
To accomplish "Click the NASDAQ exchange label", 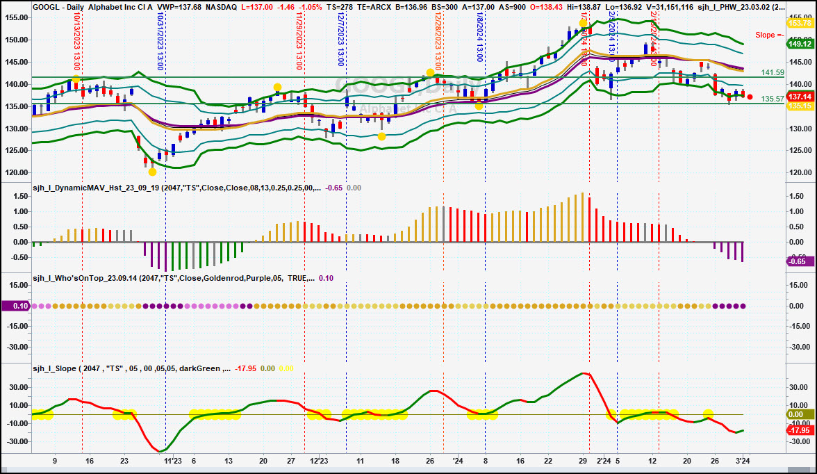I will [222, 8].
